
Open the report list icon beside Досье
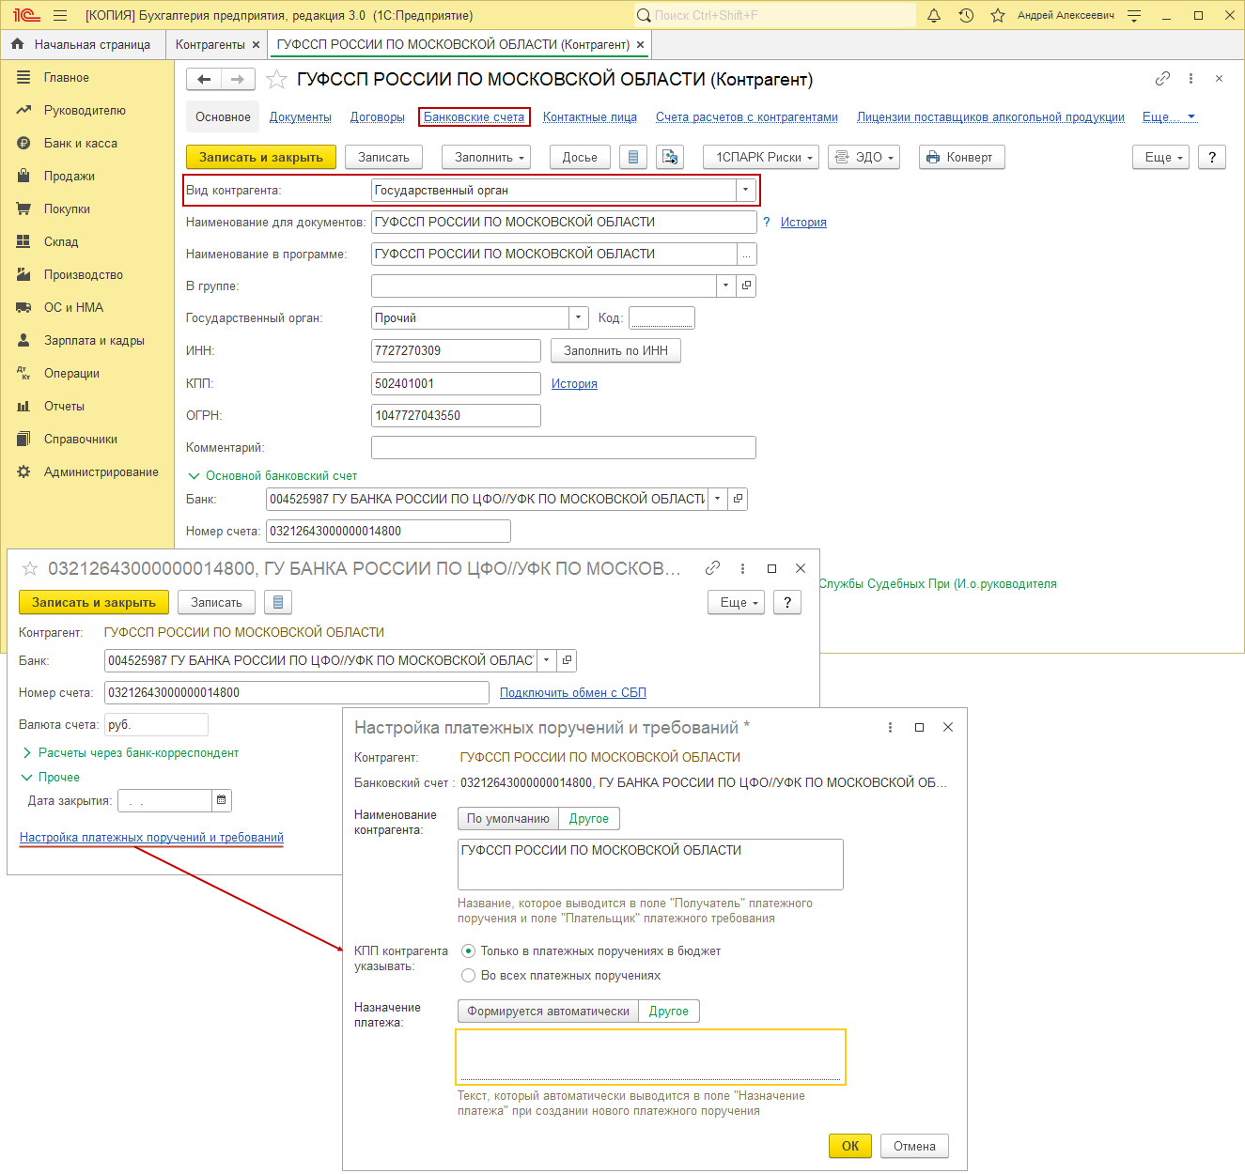click(633, 157)
